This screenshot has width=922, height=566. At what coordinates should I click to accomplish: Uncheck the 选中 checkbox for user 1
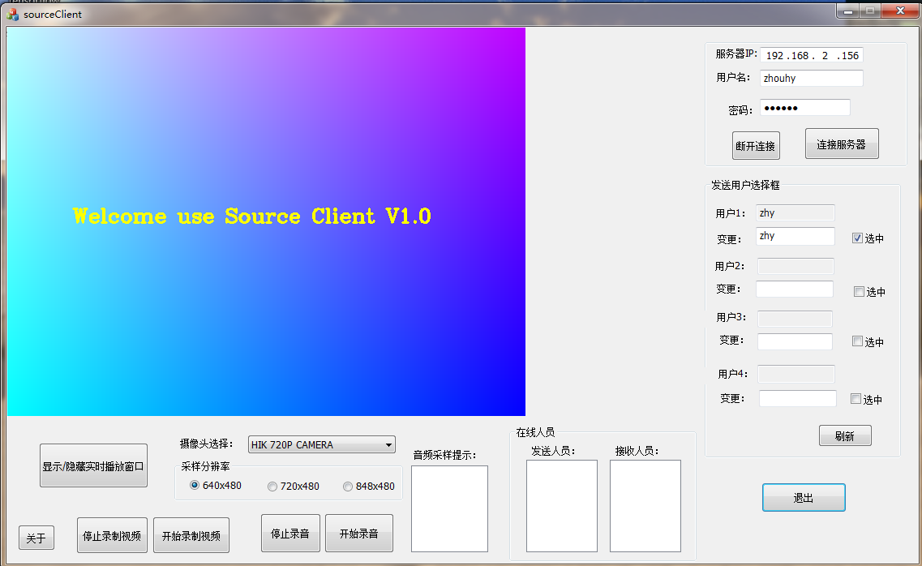[857, 238]
